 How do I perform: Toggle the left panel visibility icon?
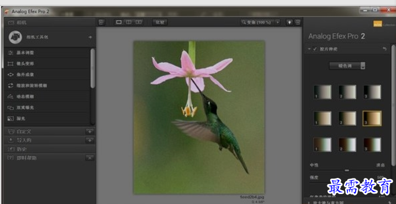coord(101,22)
